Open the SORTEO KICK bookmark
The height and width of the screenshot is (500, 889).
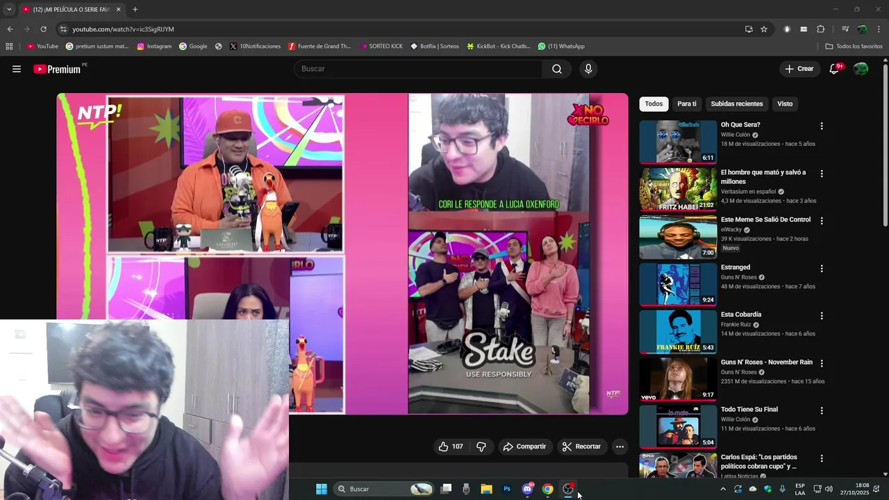coord(381,47)
